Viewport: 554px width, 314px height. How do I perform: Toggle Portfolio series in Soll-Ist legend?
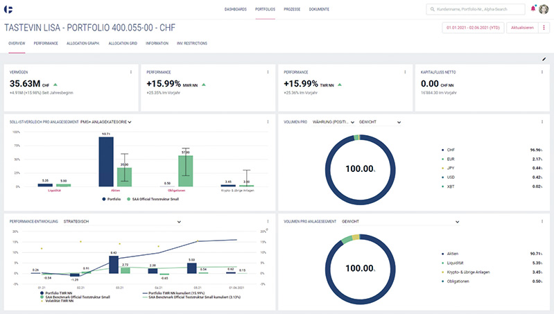tap(112, 199)
